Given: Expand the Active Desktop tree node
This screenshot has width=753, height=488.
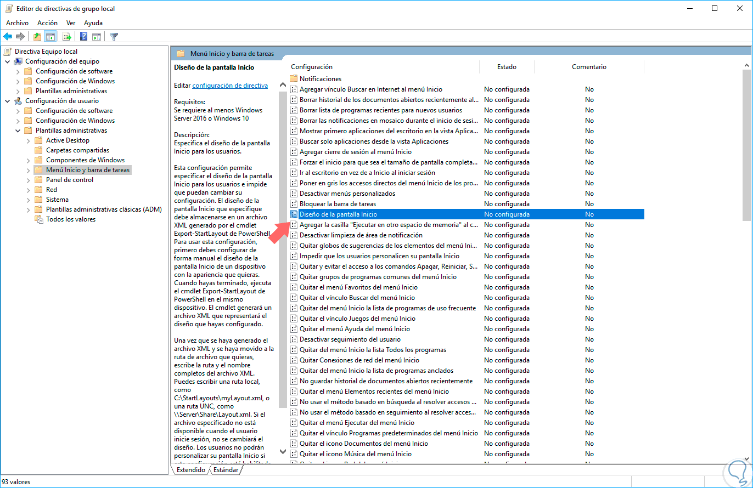Looking at the screenshot, I should click(29, 140).
